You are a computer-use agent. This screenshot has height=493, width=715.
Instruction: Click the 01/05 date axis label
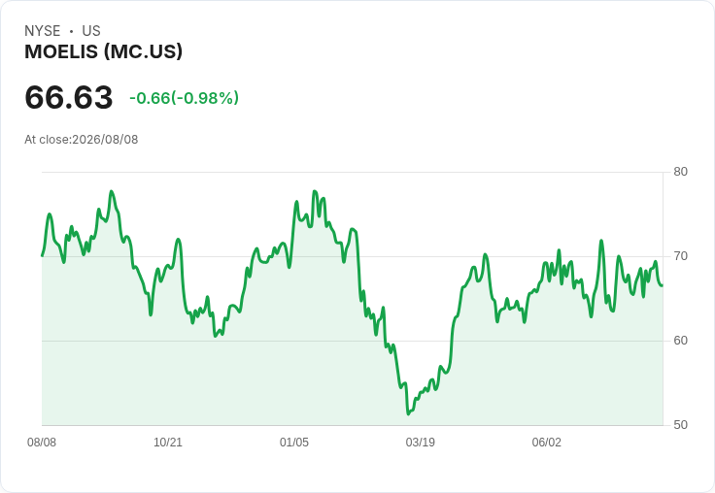point(294,442)
